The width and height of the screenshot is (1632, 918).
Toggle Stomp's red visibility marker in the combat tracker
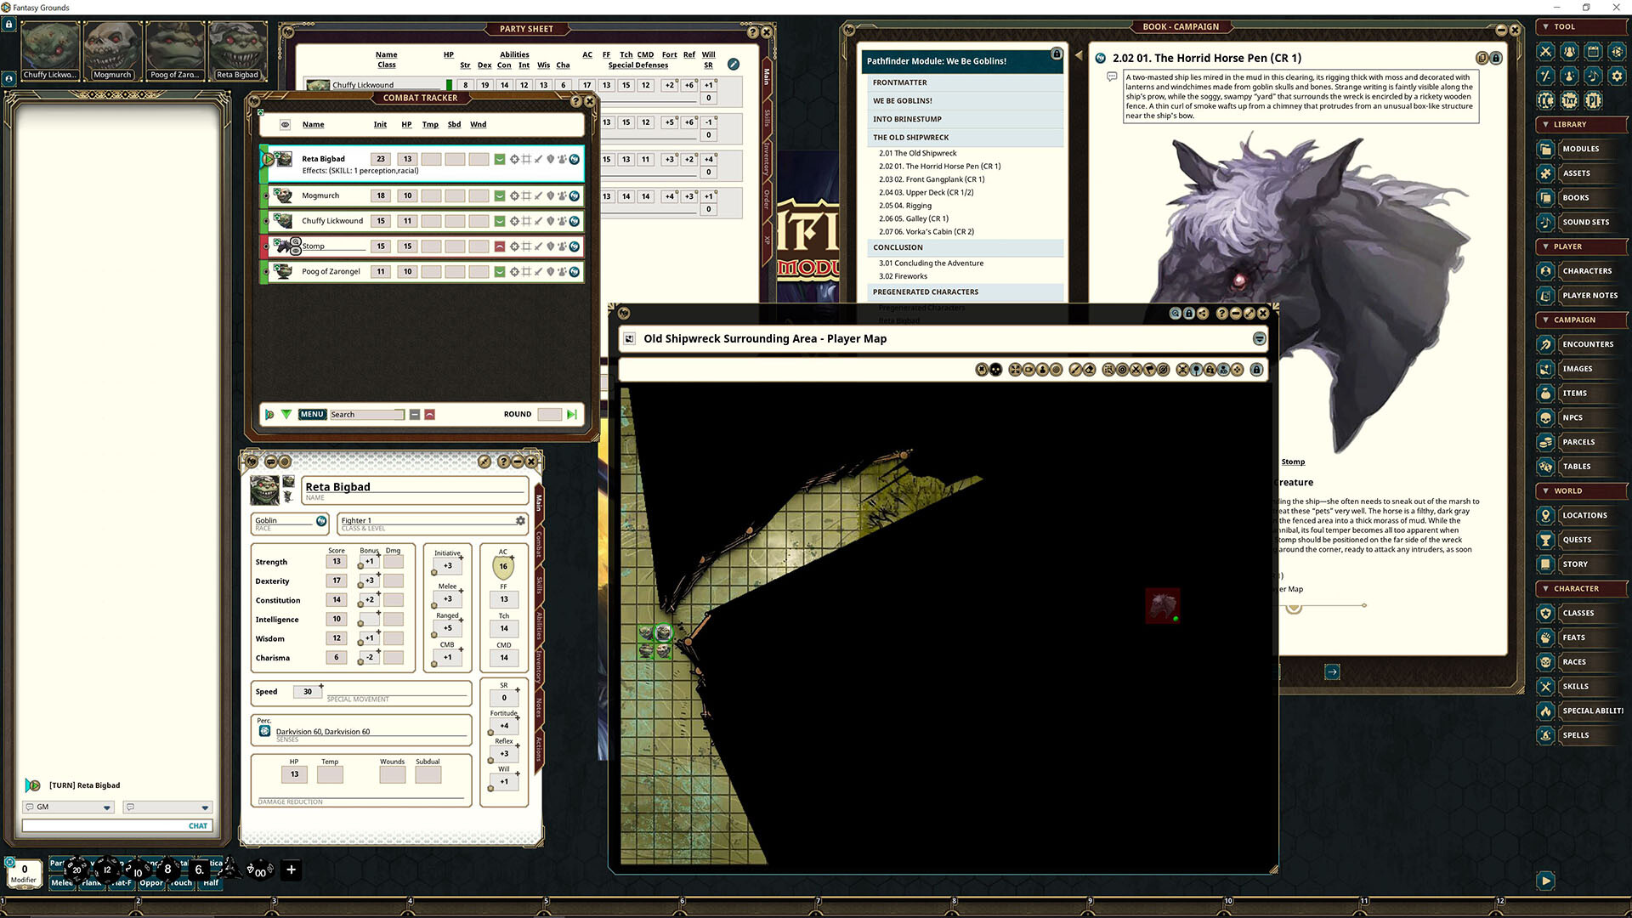499,246
